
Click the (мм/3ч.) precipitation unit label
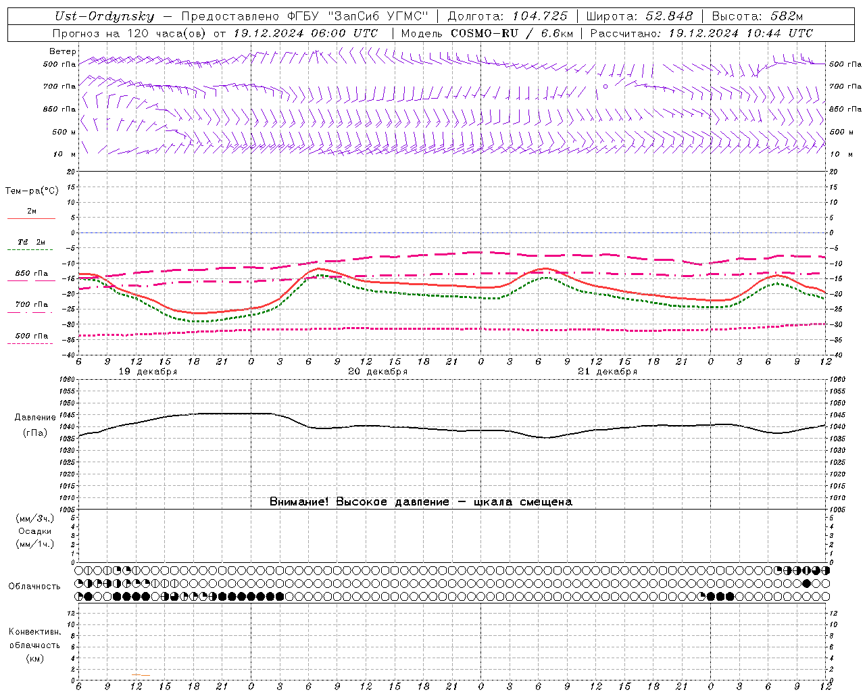(35, 518)
